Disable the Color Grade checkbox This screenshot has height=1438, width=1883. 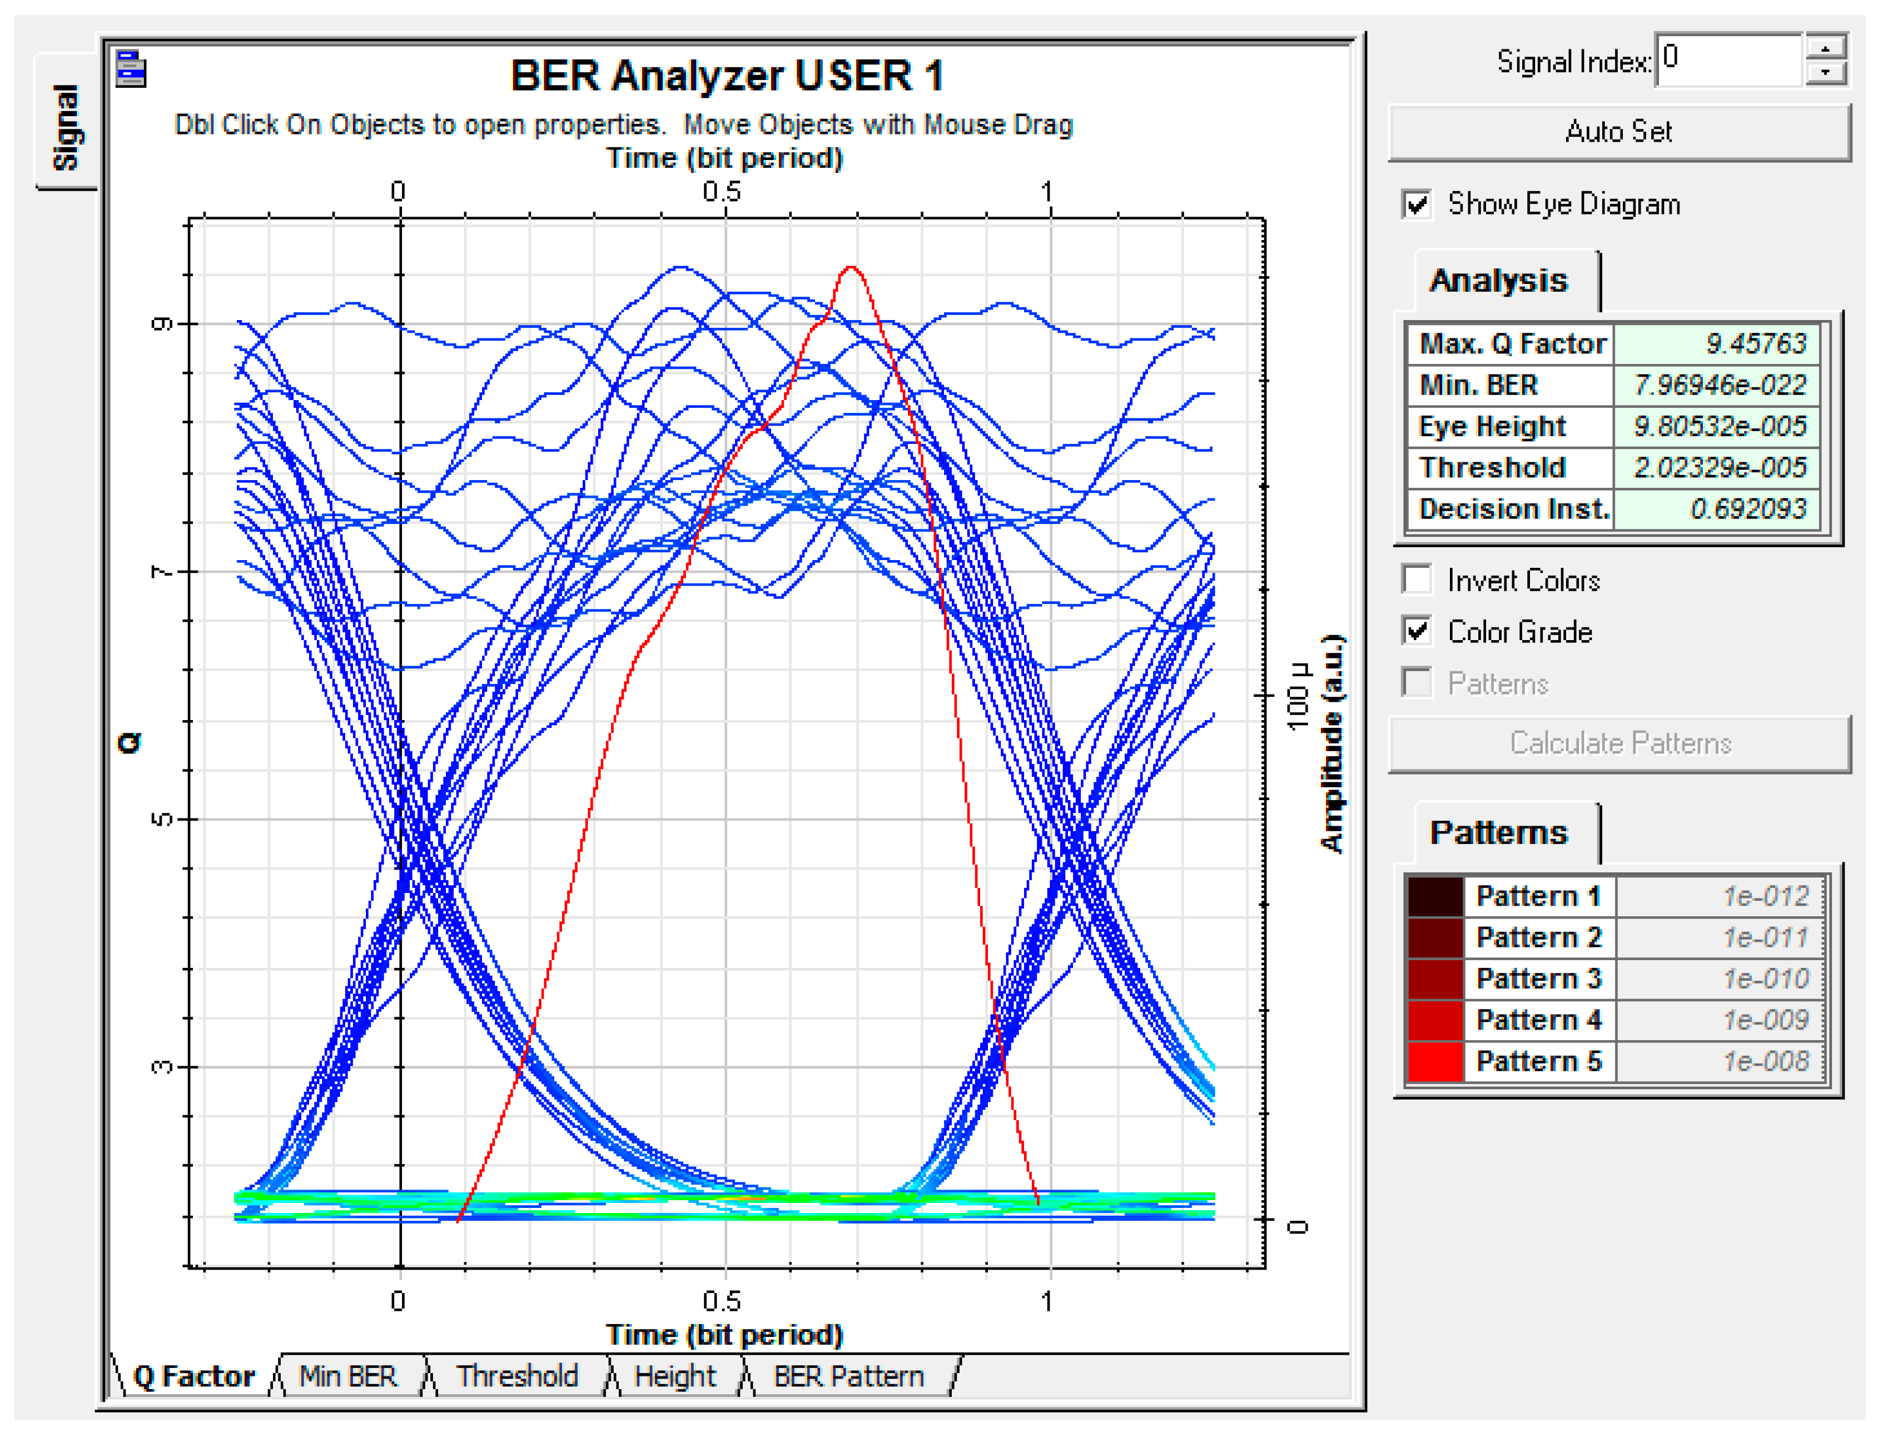pyautogui.click(x=1417, y=632)
